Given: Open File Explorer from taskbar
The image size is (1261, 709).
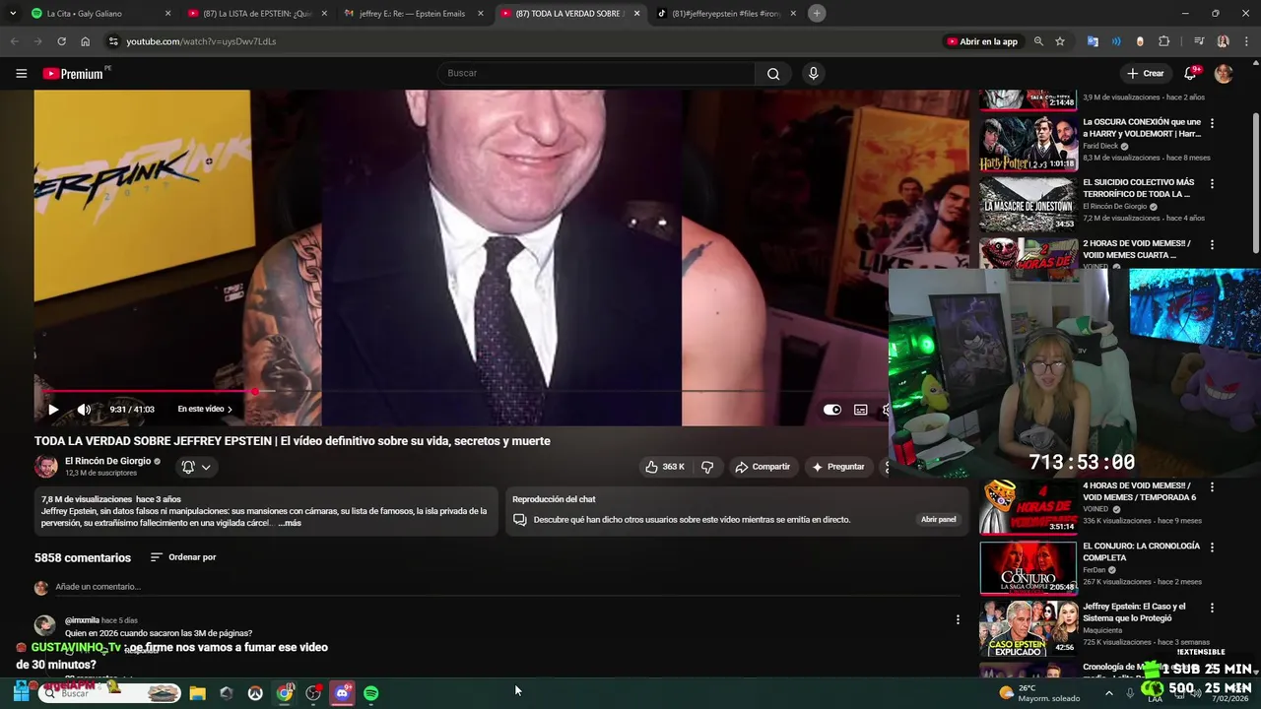Looking at the screenshot, I should click(x=197, y=693).
